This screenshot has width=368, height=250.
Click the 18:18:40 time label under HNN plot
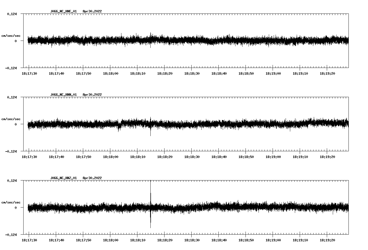click(x=219, y=157)
